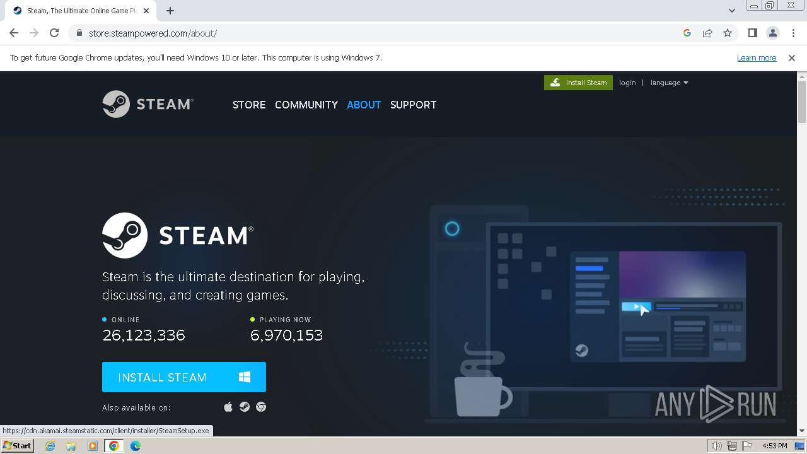Expand the language dropdown
807x454 pixels.
point(669,83)
